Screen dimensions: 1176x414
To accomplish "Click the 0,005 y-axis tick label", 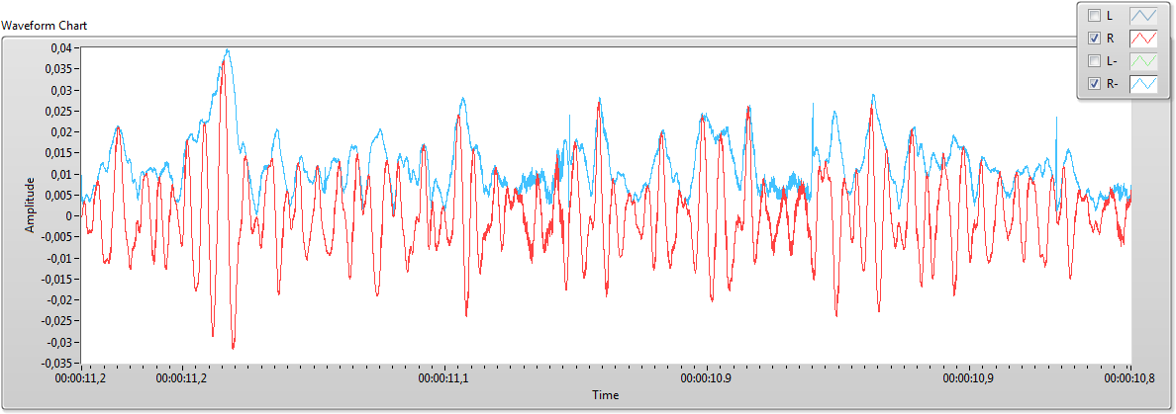I will tap(58, 195).
